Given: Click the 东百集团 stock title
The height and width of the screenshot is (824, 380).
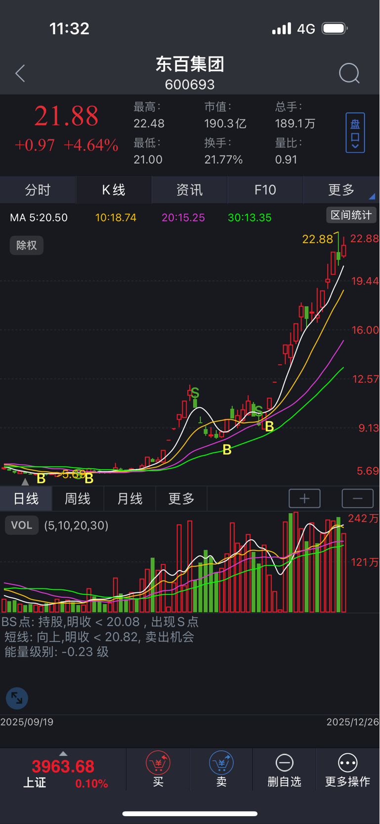Looking at the screenshot, I should point(190,64).
